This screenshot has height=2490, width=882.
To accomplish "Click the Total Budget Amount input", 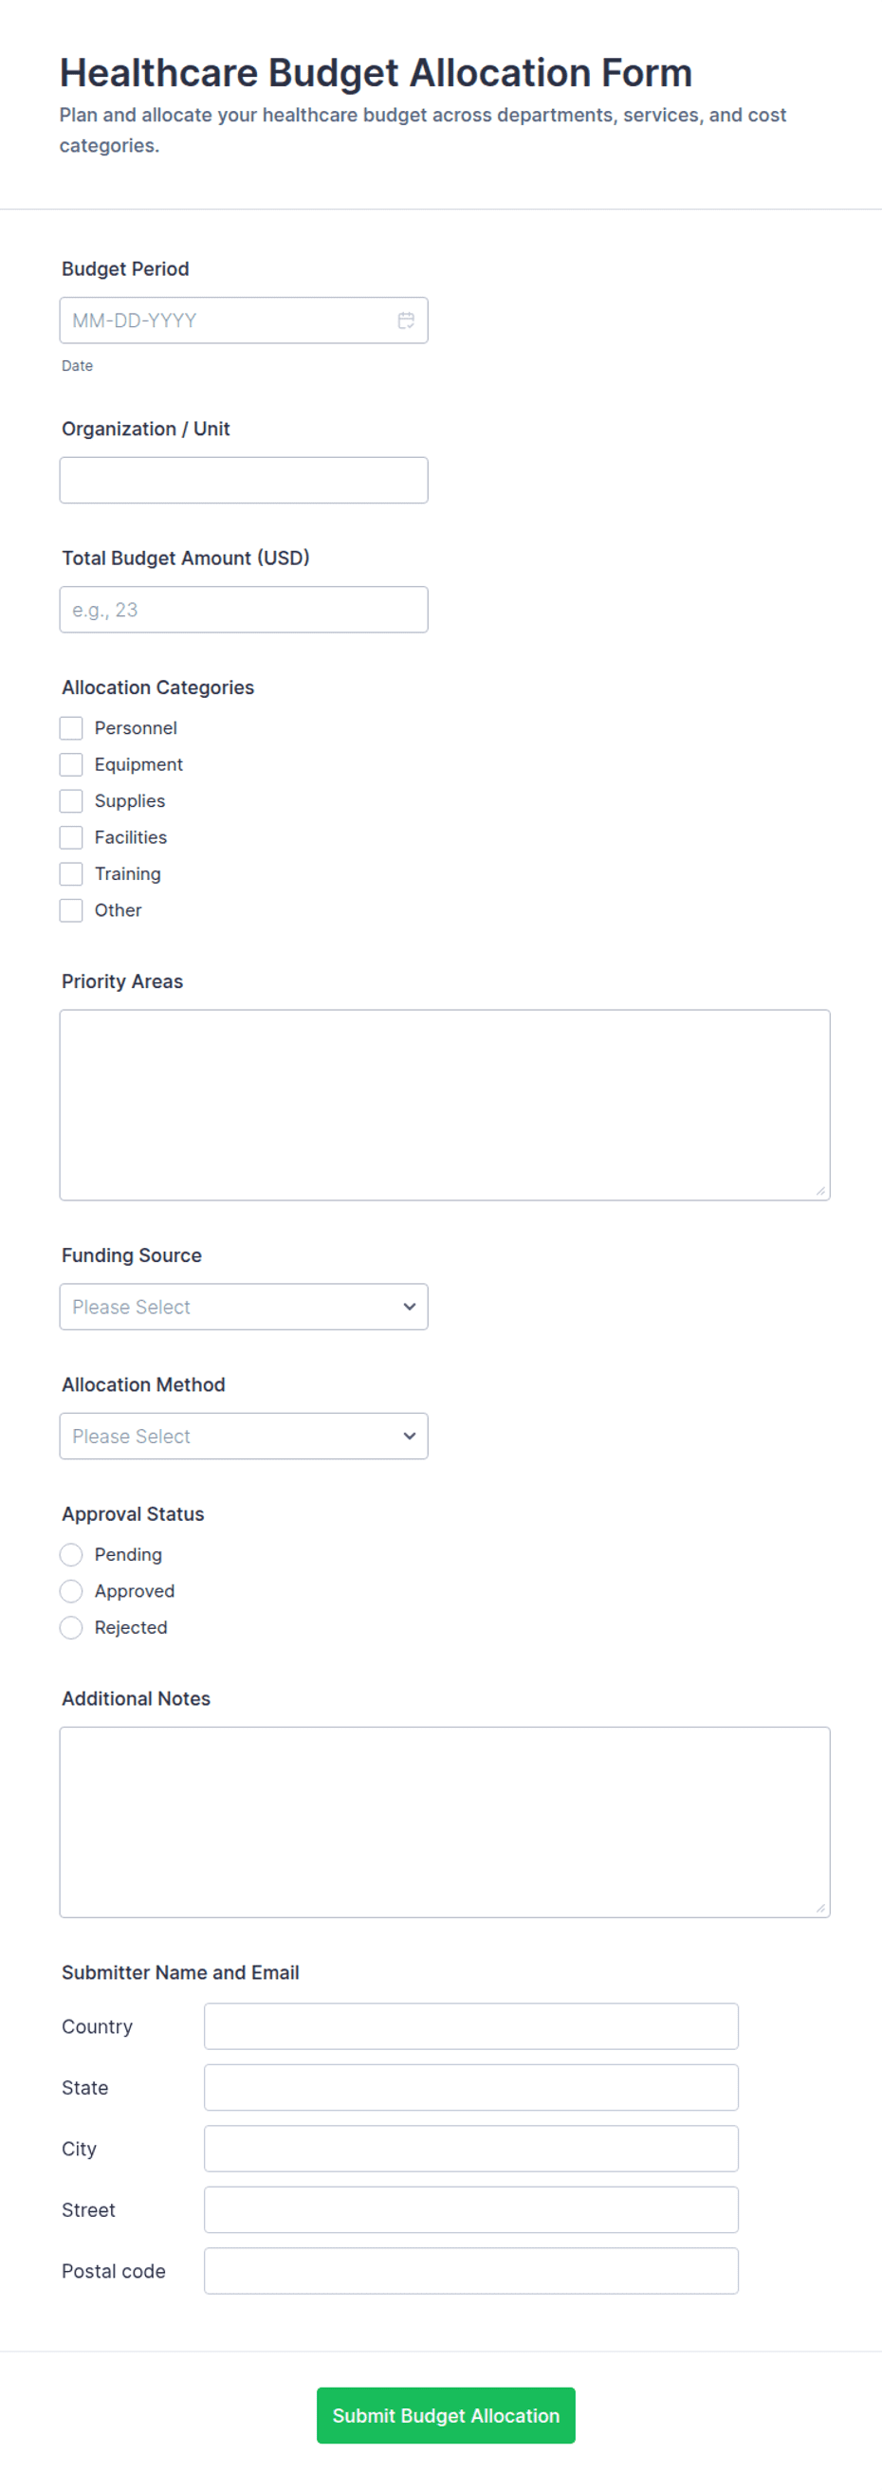I will coord(244,610).
